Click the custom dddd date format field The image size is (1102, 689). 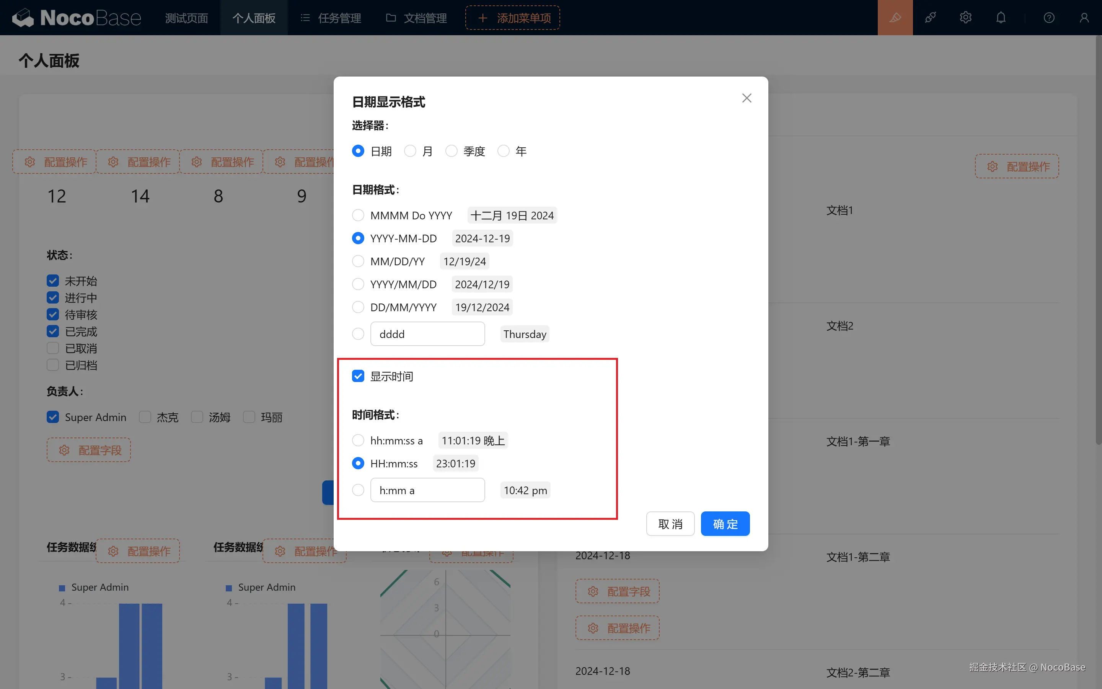[427, 334]
